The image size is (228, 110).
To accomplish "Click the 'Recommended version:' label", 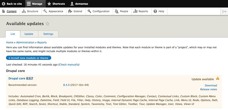I will (x=23, y=85).
